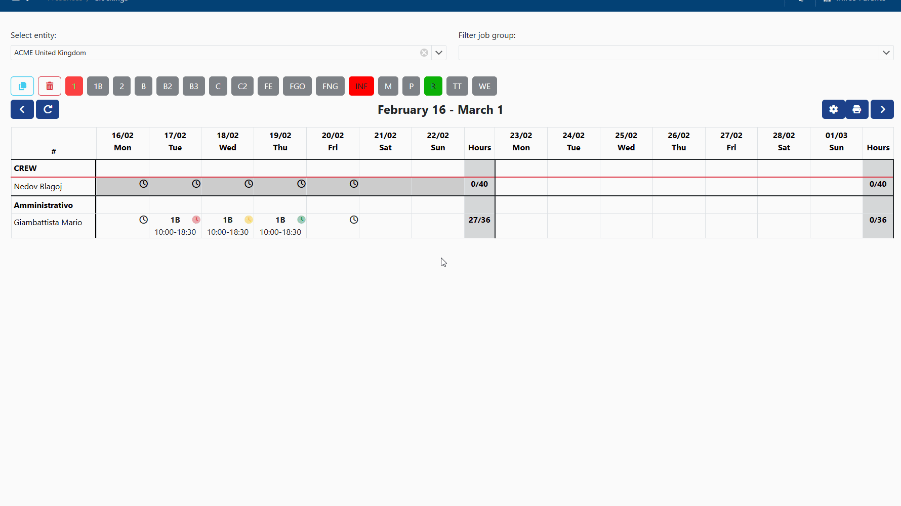Click Giambattista Mario's name in the roster
The width and height of the screenshot is (901, 506).
[x=48, y=222]
